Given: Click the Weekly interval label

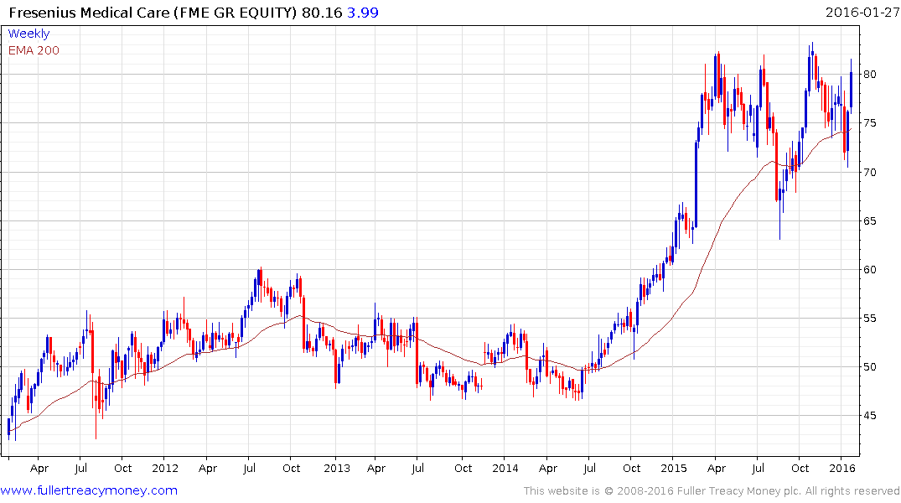Looking at the screenshot, I should tap(28, 34).
